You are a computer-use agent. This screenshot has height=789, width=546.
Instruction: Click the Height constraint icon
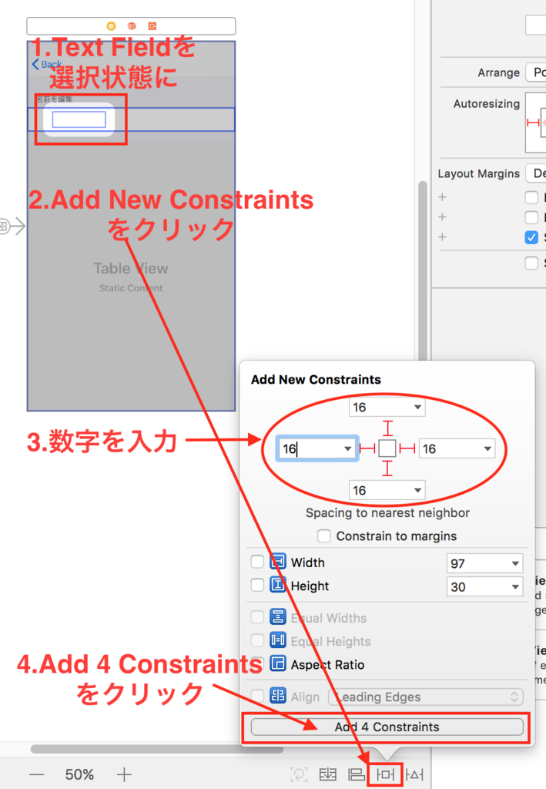(277, 585)
